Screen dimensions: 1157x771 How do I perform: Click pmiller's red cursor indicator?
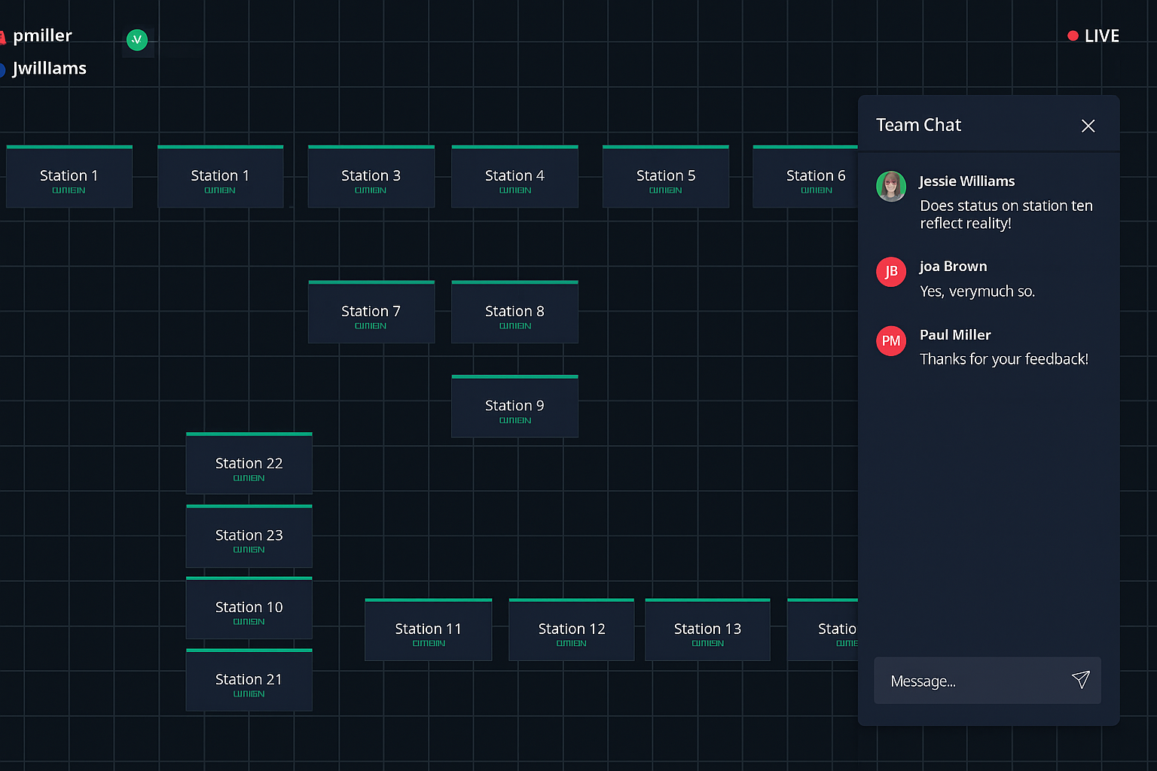tap(3, 35)
